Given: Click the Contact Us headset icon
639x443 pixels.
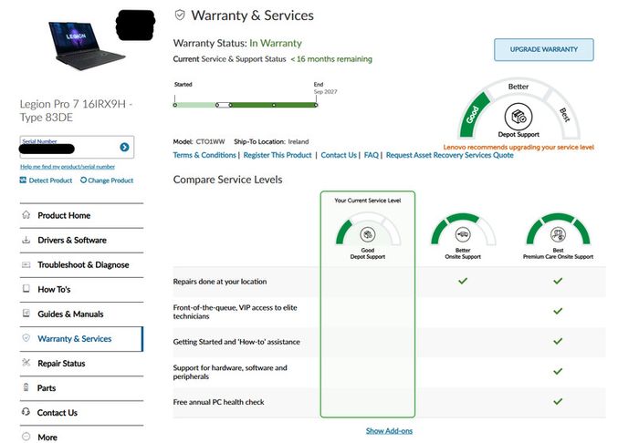Looking at the screenshot, I should pyautogui.click(x=26, y=412).
